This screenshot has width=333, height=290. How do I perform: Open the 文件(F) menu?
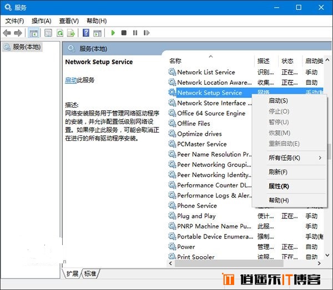pos(14,21)
